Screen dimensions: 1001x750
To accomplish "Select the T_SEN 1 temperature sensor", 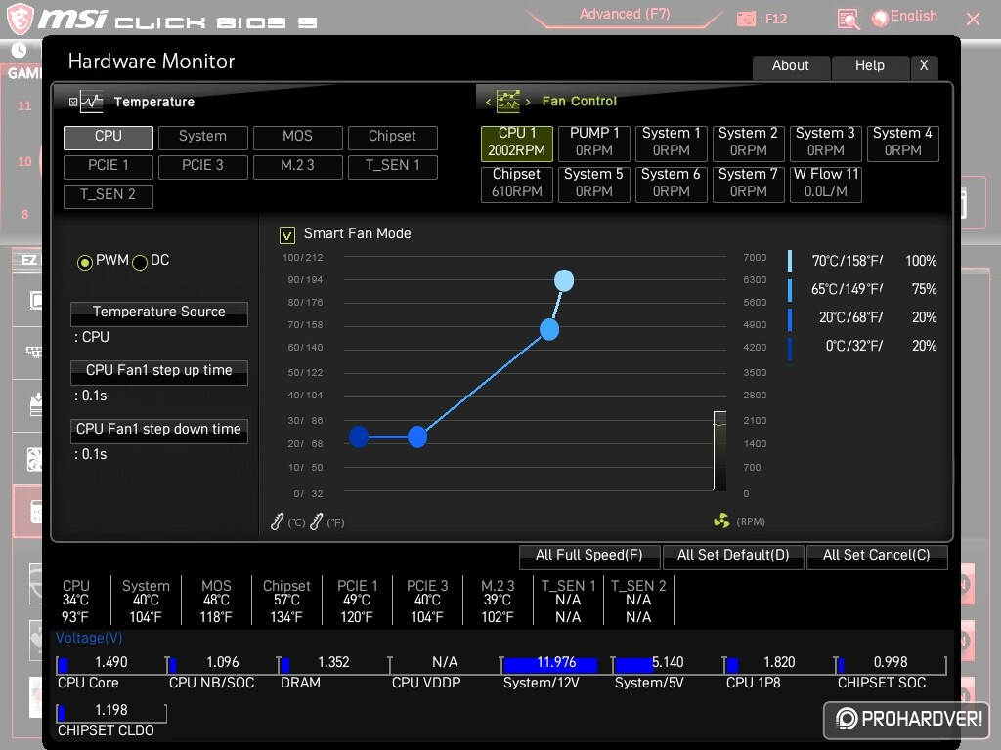I will (x=393, y=166).
